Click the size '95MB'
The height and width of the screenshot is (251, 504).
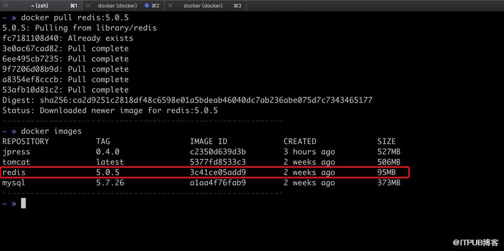[x=386, y=172]
